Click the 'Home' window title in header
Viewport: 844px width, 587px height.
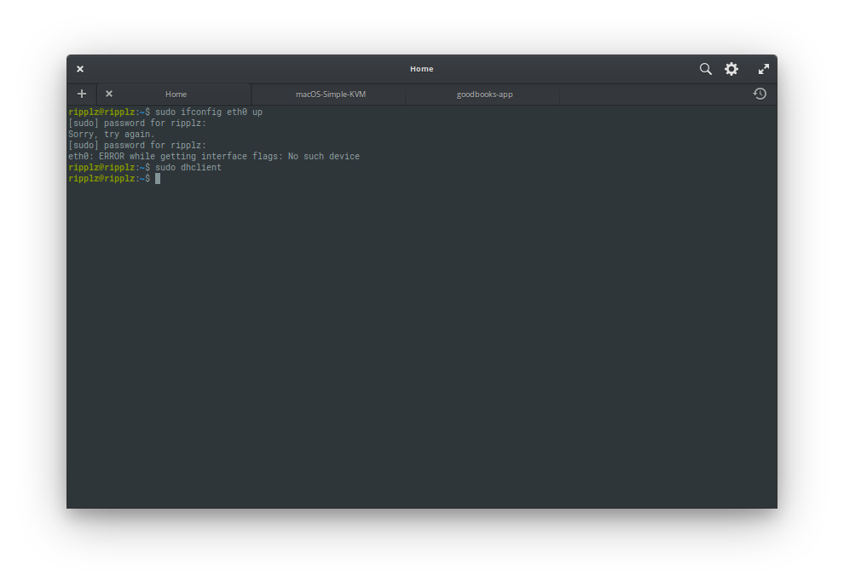click(421, 69)
